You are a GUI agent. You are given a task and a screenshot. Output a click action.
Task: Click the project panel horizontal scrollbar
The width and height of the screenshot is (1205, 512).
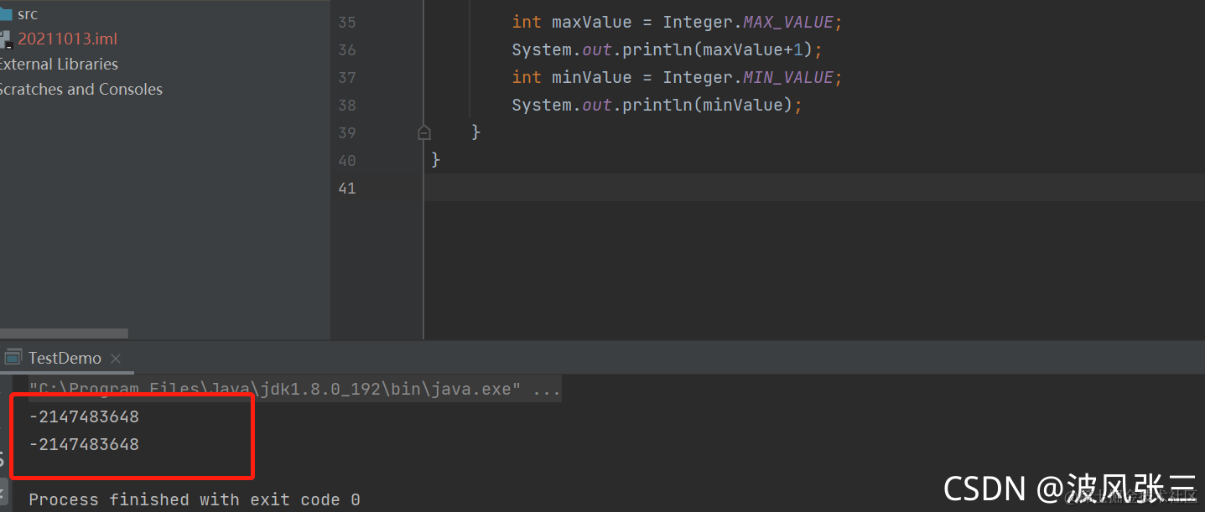pyautogui.click(x=64, y=334)
